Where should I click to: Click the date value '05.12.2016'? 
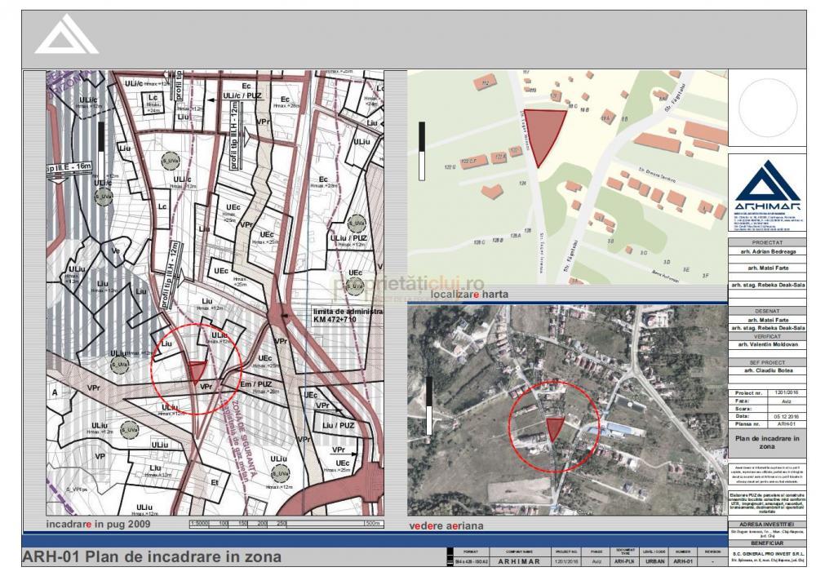[x=786, y=417]
